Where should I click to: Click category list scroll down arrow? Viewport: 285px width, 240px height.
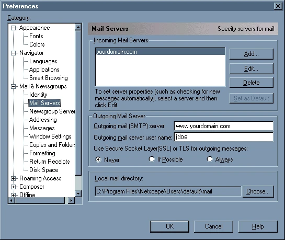coord(78,193)
